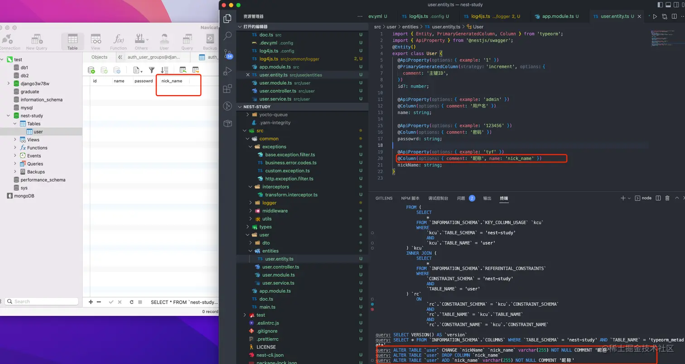
Task: Click the refresh icon in Navicat bottom bar
Action: (x=131, y=302)
